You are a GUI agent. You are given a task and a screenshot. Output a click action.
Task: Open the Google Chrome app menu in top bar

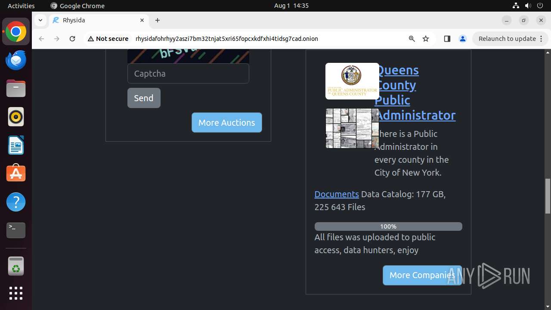point(77,6)
